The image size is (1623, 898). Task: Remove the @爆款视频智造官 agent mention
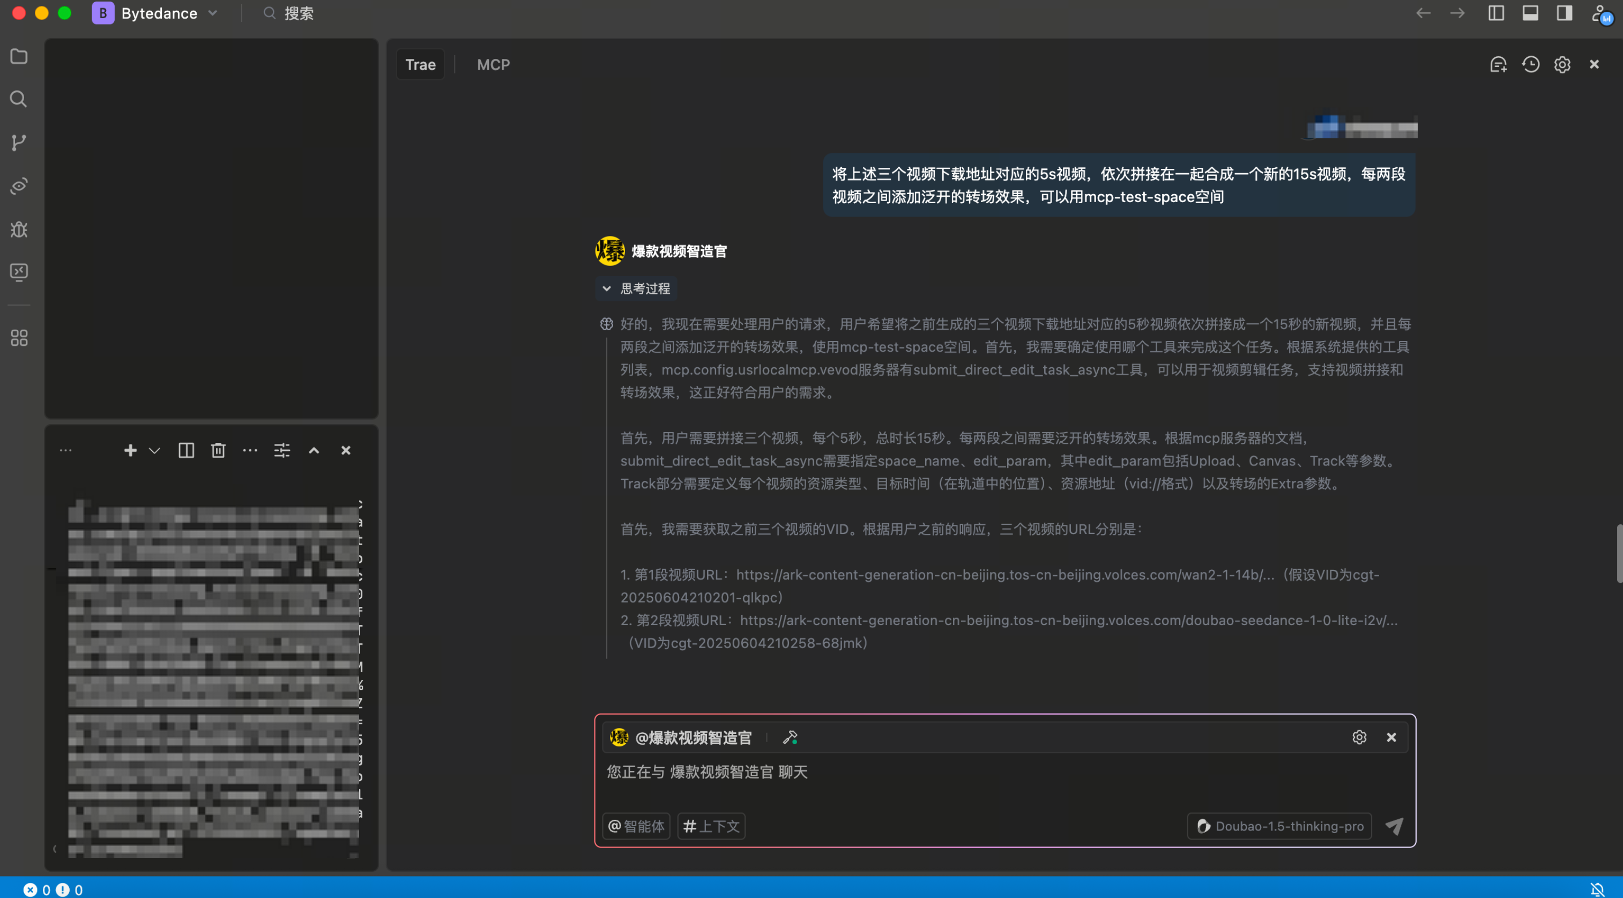(1391, 737)
